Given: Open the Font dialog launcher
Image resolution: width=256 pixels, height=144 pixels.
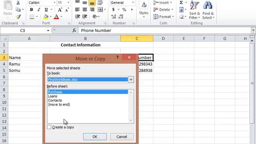Looking at the screenshot, I should (x=69, y=23).
